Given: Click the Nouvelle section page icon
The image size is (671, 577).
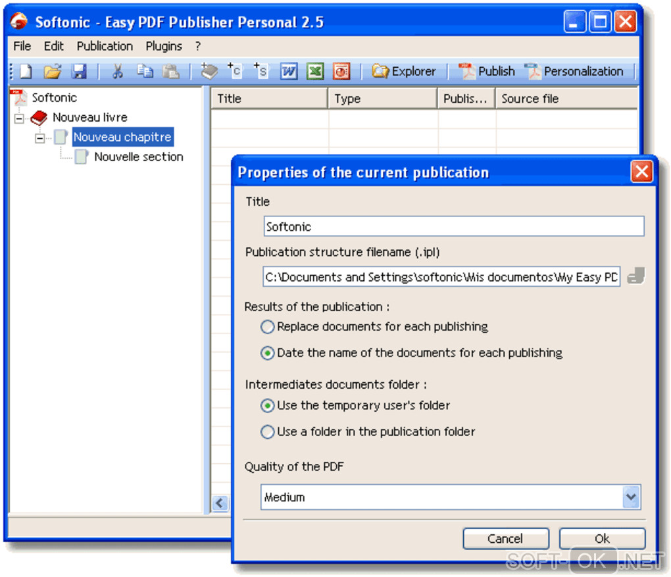Looking at the screenshot, I should click(x=81, y=157).
